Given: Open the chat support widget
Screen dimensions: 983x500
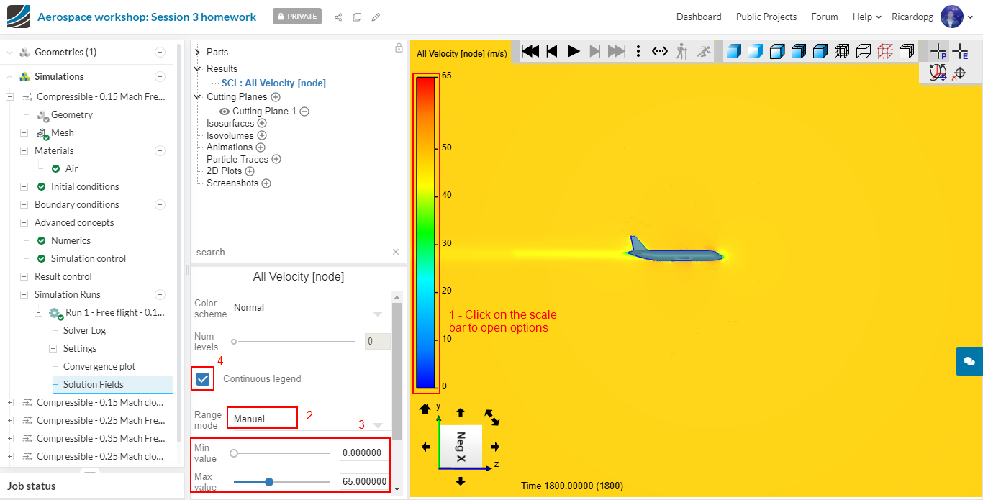Looking at the screenshot, I should (969, 361).
